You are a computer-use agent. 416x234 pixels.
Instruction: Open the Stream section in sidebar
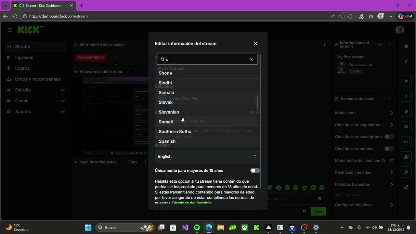pyautogui.click(x=36, y=46)
